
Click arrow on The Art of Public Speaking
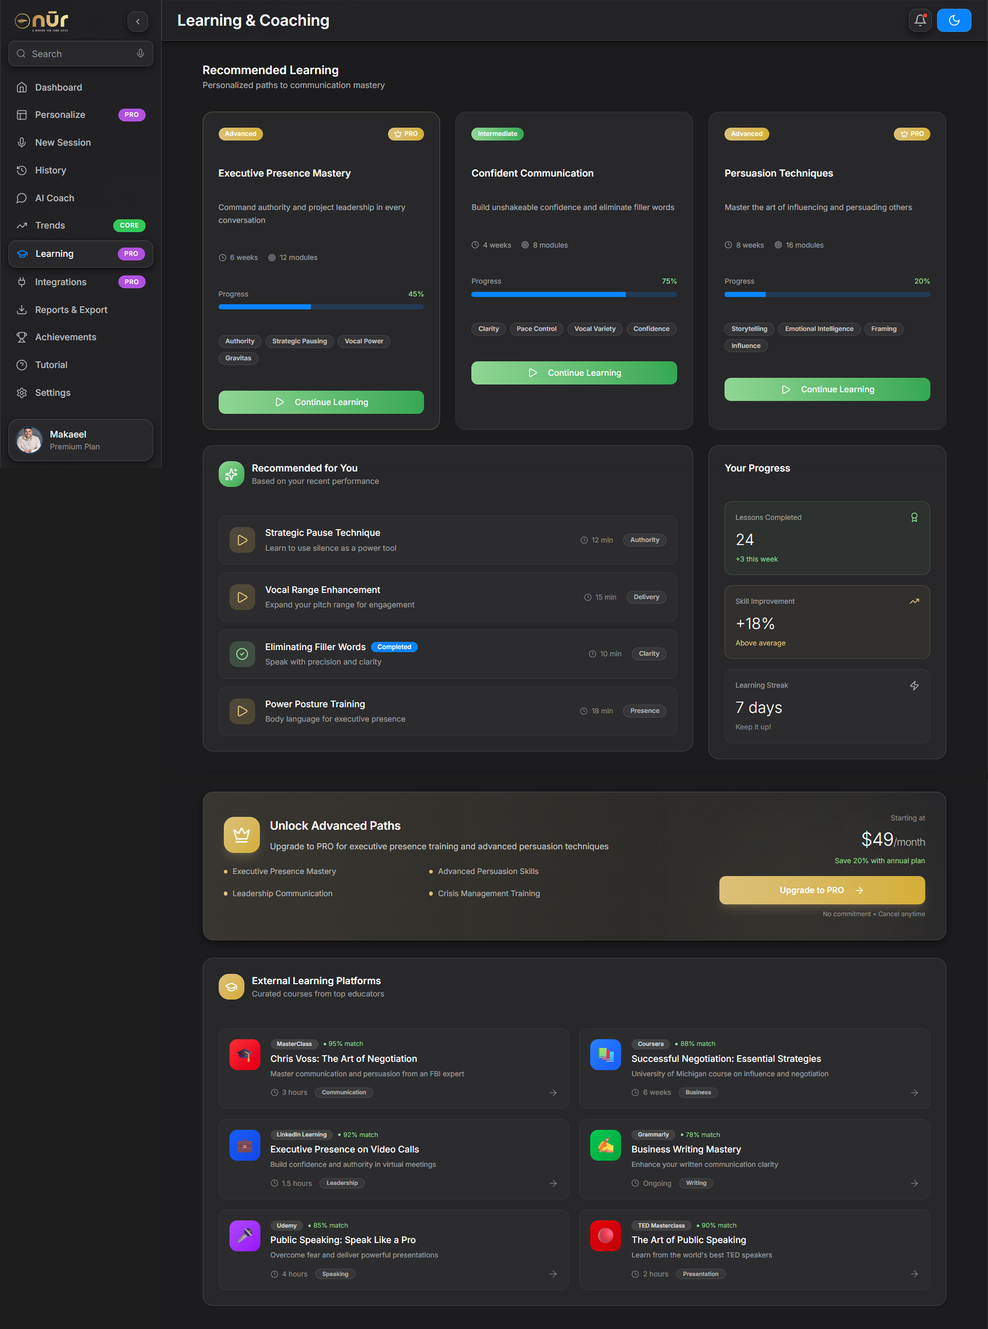914,1274
